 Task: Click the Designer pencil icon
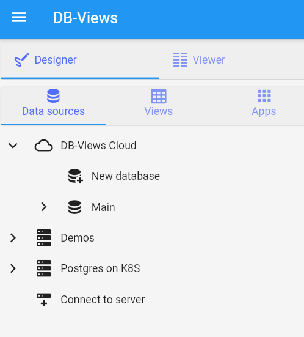21,59
